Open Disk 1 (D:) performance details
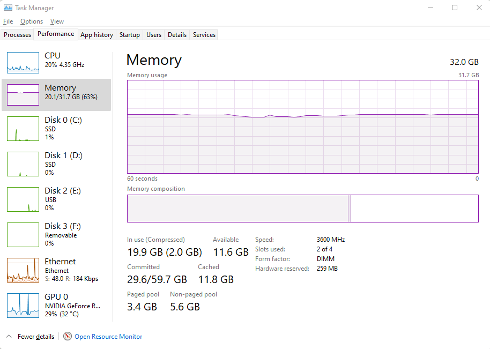The height and width of the screenshot is (349, 490). 56,164
